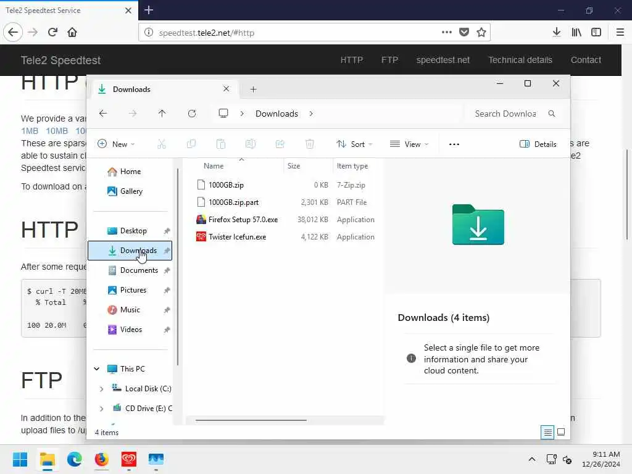
Task: Open Contact link in Tele2 navbar
Action: point(586,60)
